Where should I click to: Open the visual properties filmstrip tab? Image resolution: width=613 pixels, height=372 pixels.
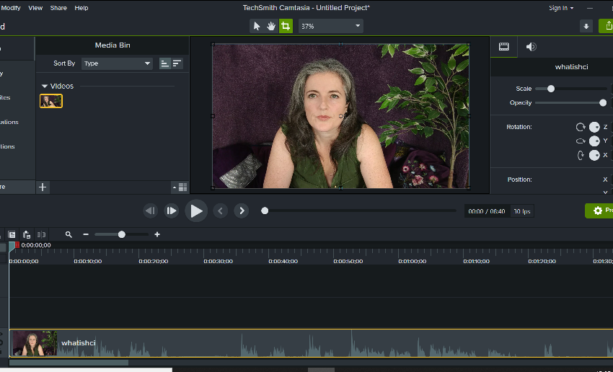[x=504, y=47]
